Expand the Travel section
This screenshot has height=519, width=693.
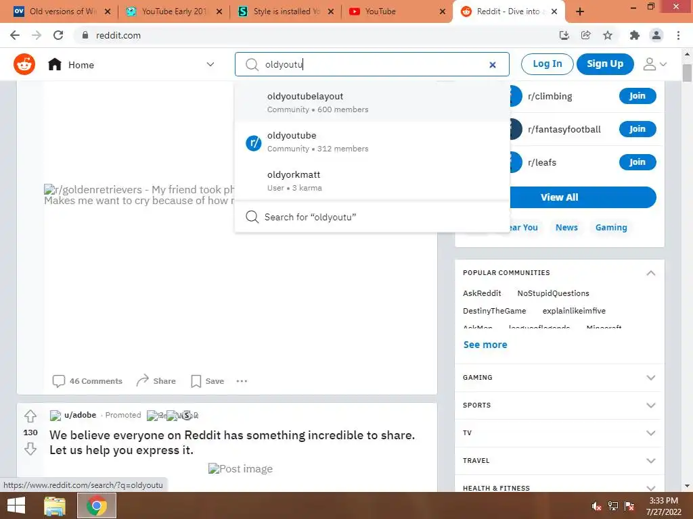[650, 460]
